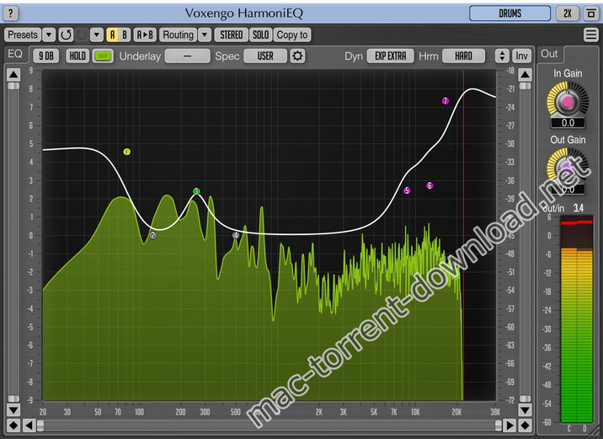Open the help question mark button
603x439 pixels.
tap(10, 13)
